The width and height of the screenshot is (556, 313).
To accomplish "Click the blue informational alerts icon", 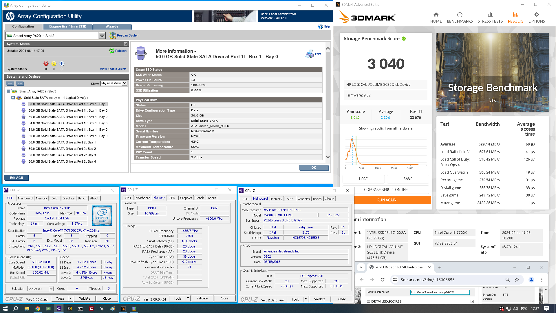I will click(x=61, y=63).
